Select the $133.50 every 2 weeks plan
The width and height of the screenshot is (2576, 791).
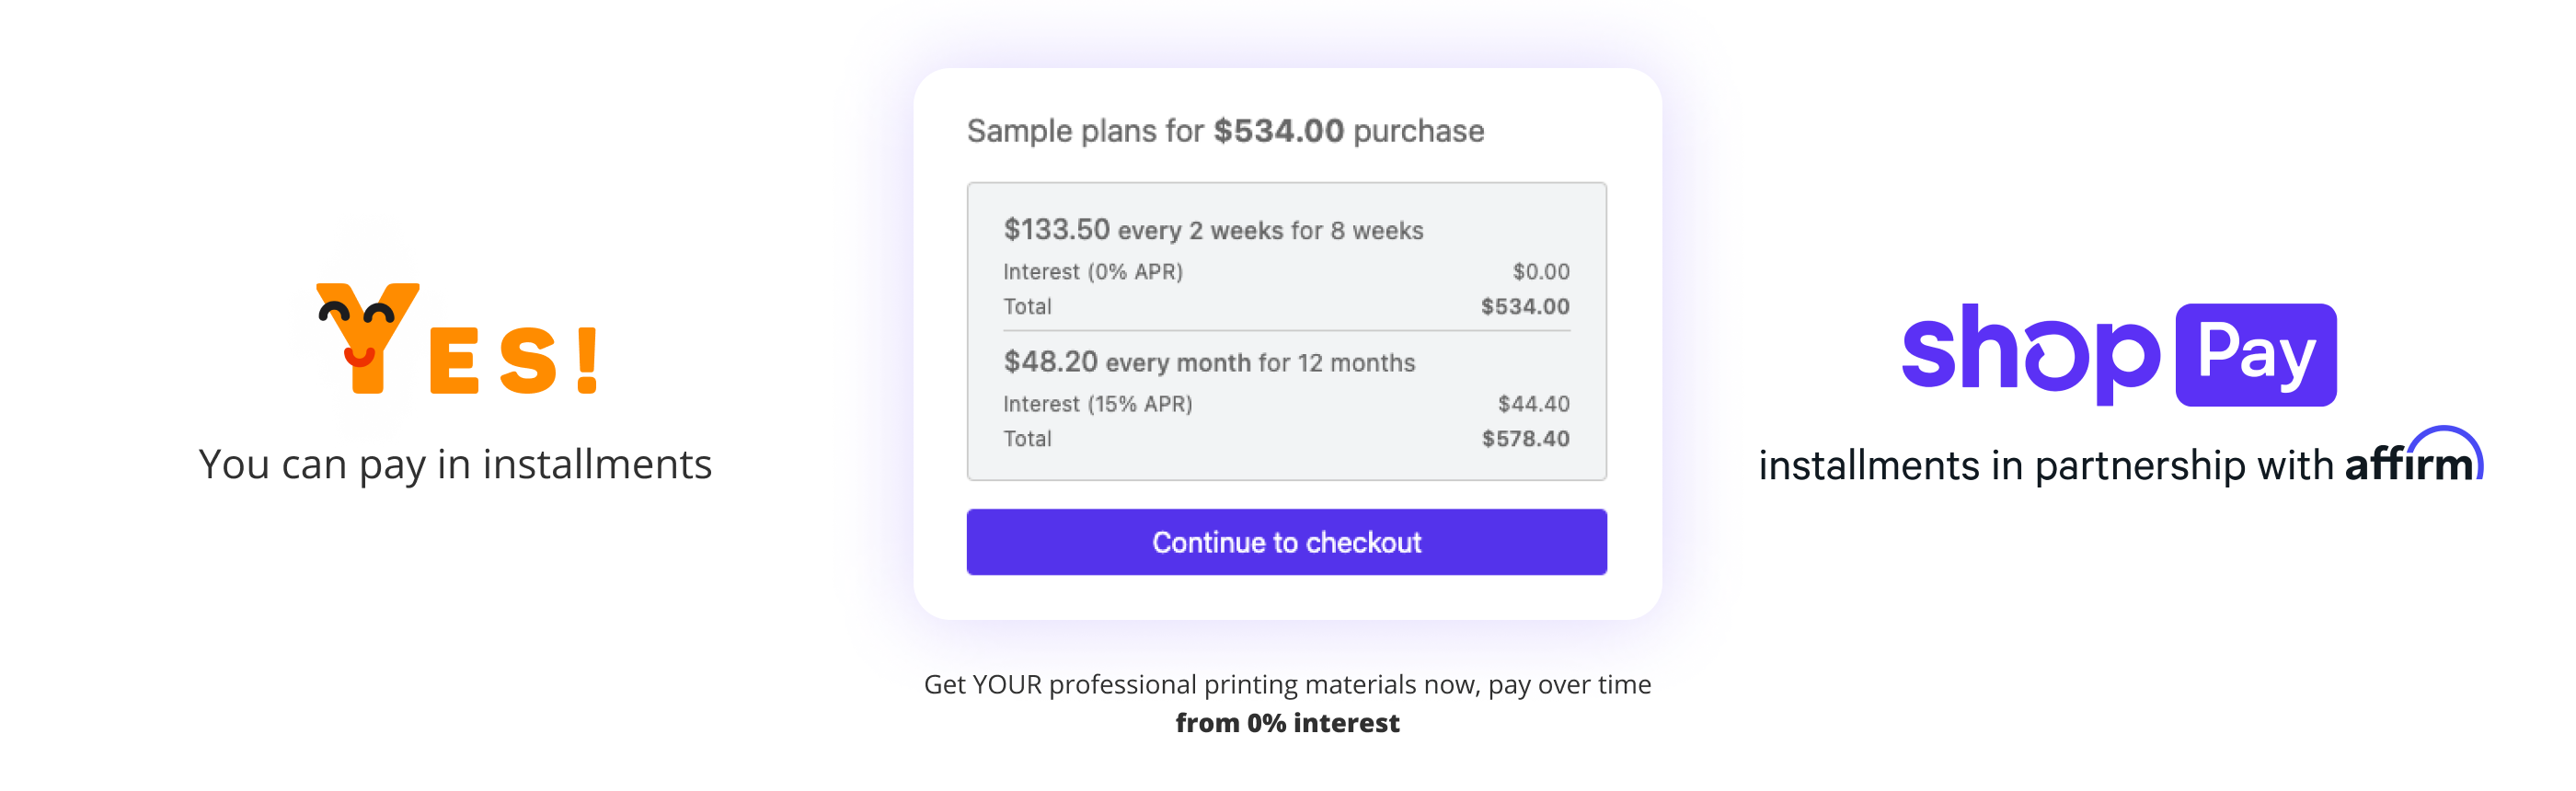click(x=1212, y=230)
